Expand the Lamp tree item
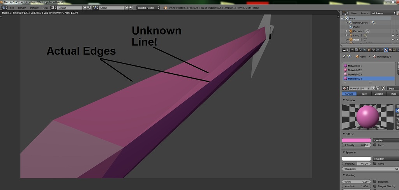The width and height of the screenshot is (399, 190). [x=346, y=35]
